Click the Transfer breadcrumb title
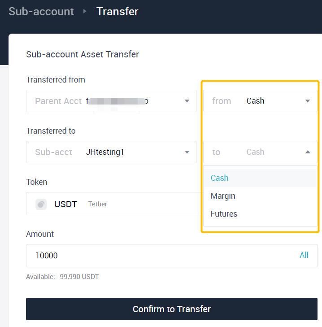This screenshot has height=327, width=322. [x=117, y=12]
